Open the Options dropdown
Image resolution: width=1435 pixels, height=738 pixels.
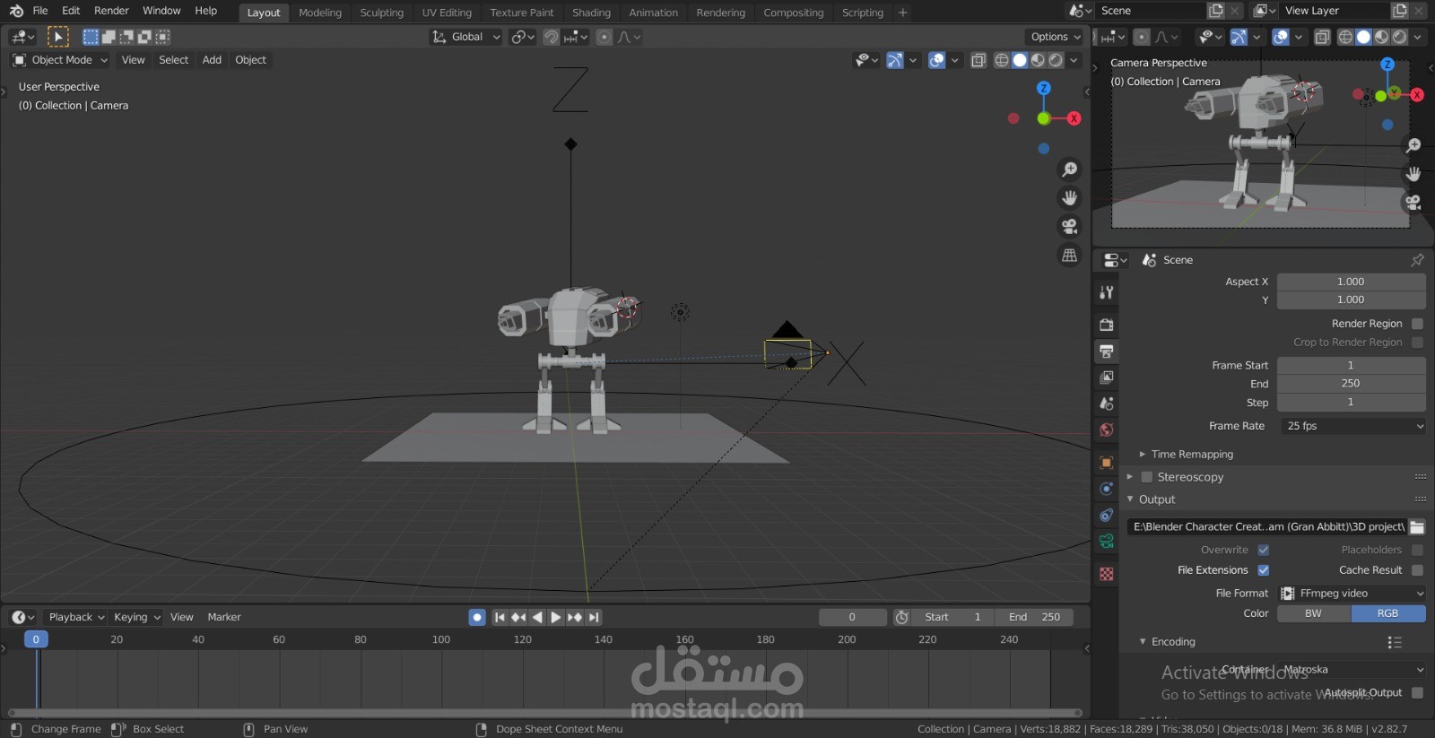[x=1055, y=37]
